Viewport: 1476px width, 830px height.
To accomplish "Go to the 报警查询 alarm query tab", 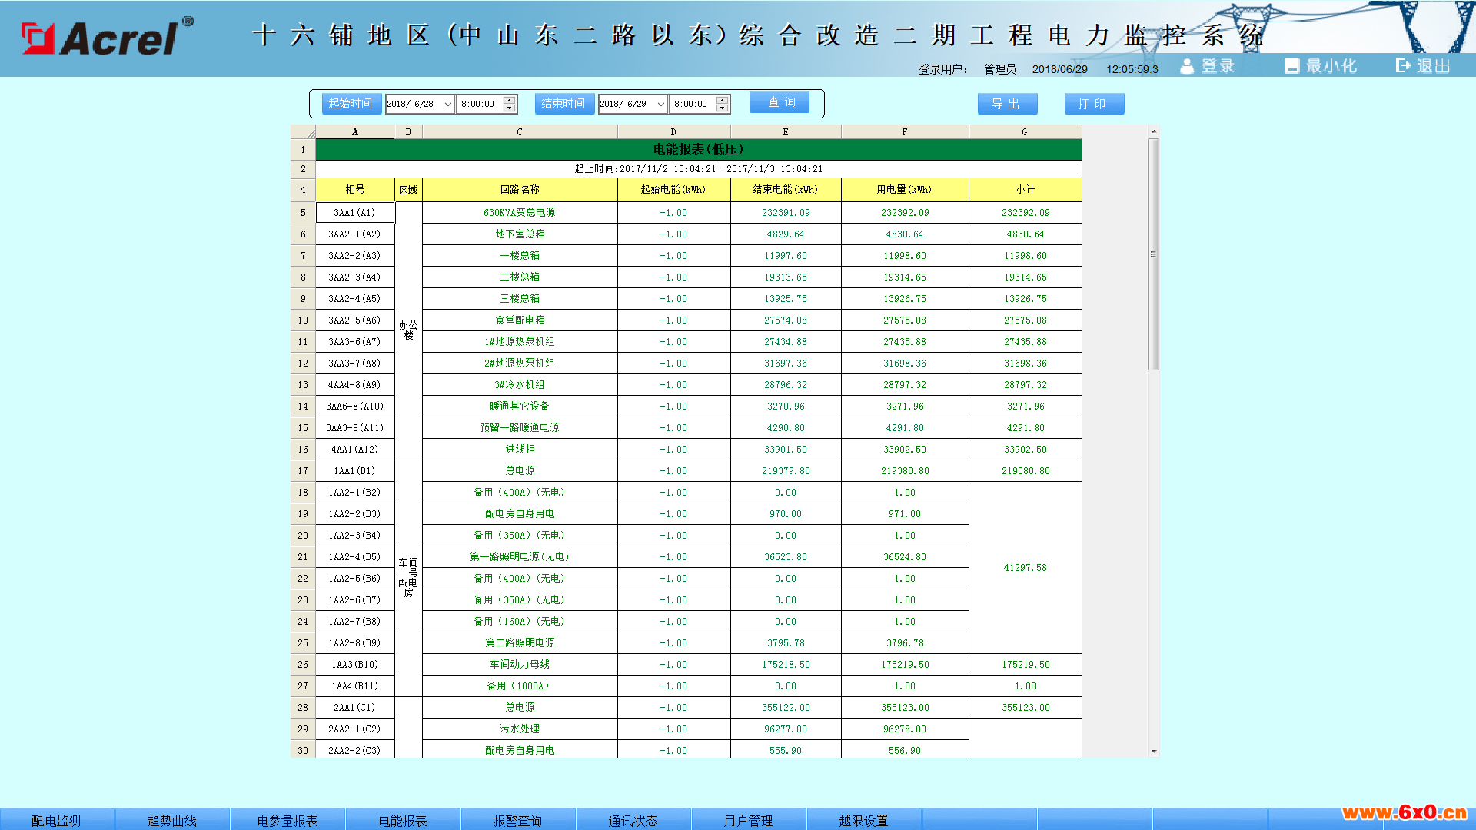I will (518, 820).
